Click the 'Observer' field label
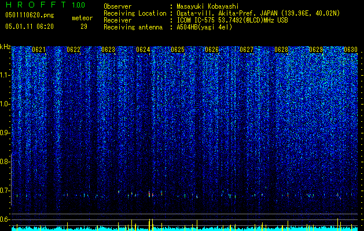The image size is (364, 231). 117,6
